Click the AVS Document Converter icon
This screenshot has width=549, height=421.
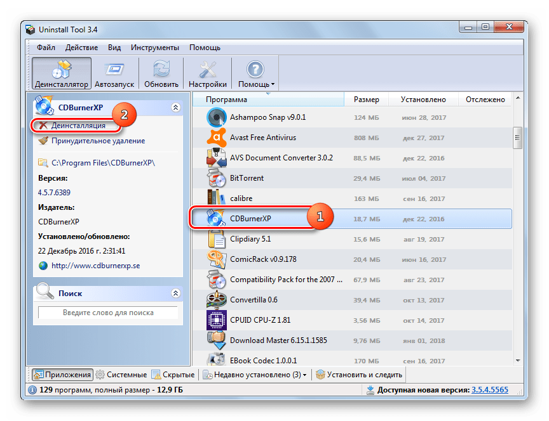point(217,158)
